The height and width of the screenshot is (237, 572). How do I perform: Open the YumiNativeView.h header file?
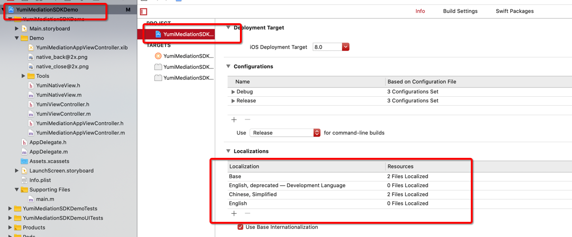58,85
